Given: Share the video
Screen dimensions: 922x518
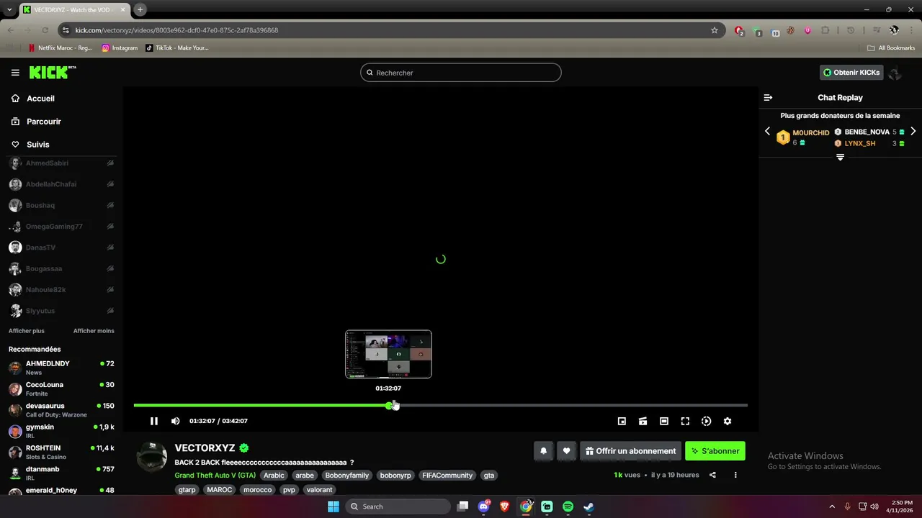Looking at the screenshot, I should (712, 475).
